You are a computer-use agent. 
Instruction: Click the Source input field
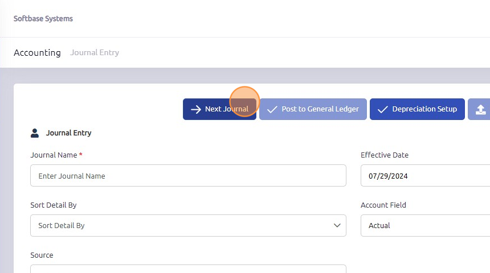tap(188, 268)
